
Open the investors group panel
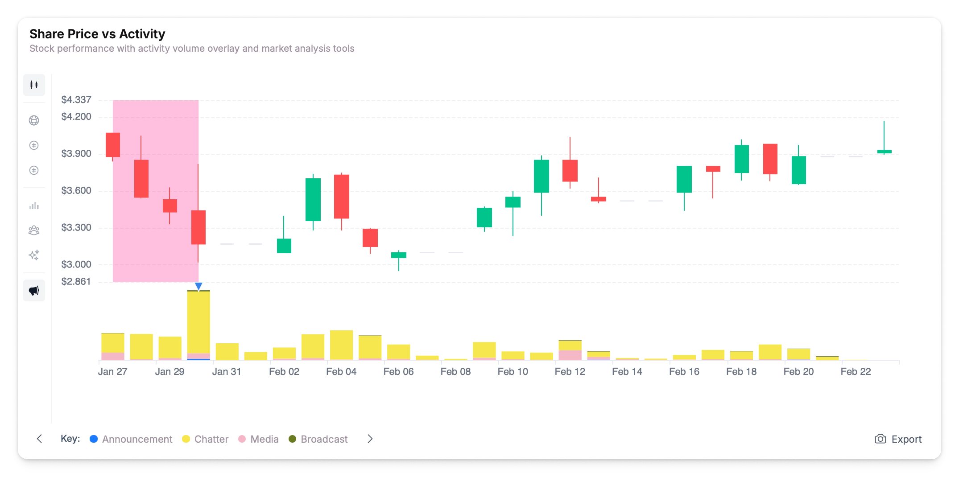pyautogui.click(x=34, y=230)
